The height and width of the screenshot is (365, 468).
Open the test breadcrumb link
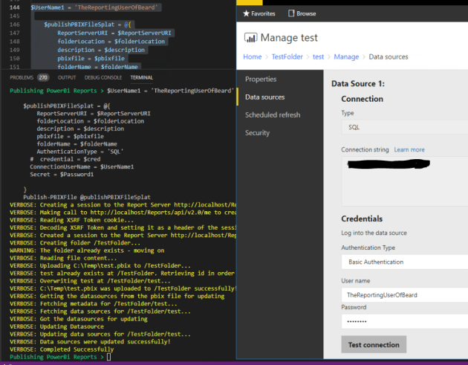pyautogui.click(x=318, y=56)
